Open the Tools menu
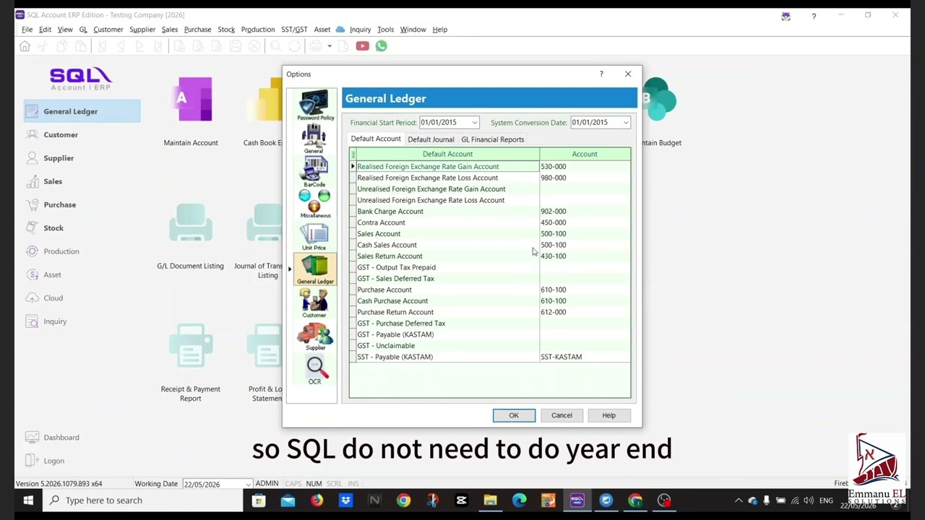 (x=385, y=30)
